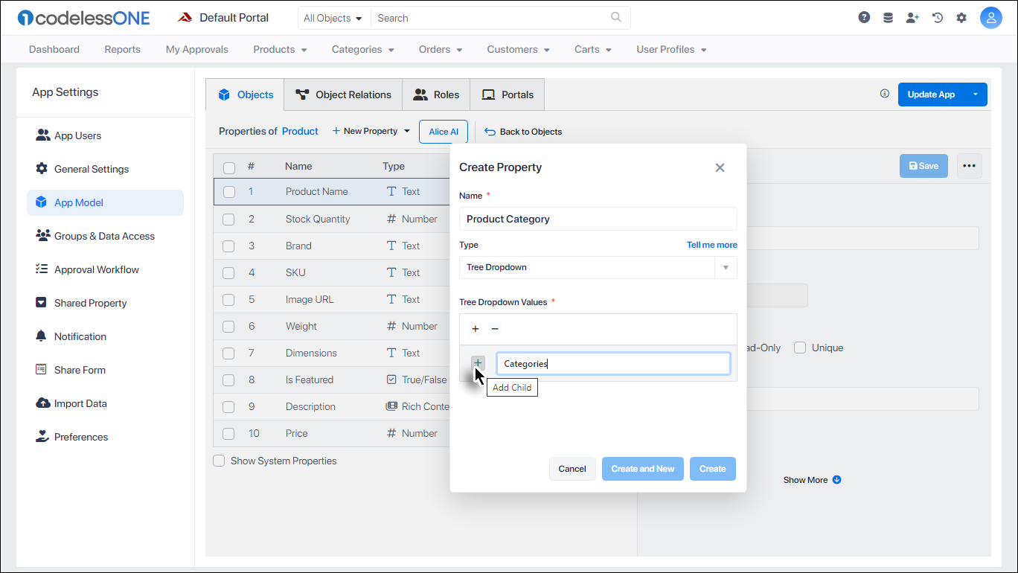The image size is (1018, 573).
Task: Open the add user icon top right
Action: pyautogui.click(x=912, y=16)
